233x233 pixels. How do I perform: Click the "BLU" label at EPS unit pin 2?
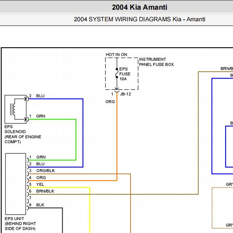point(40,164)
